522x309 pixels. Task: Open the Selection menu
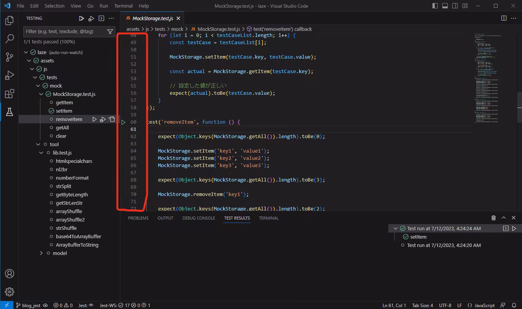point(54,6)
